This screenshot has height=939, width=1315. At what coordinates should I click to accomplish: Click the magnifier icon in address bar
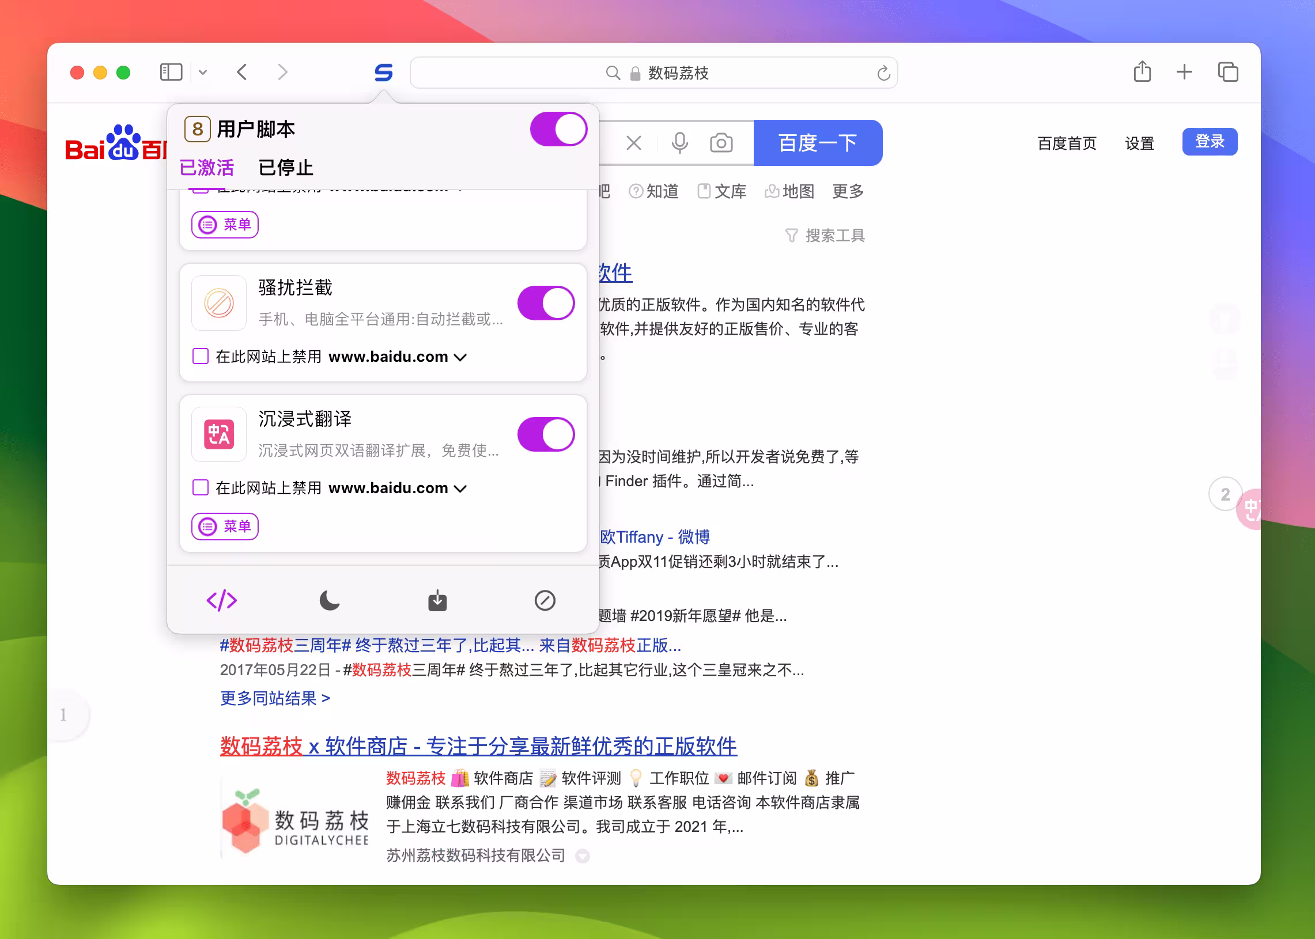tap(613, 73)
